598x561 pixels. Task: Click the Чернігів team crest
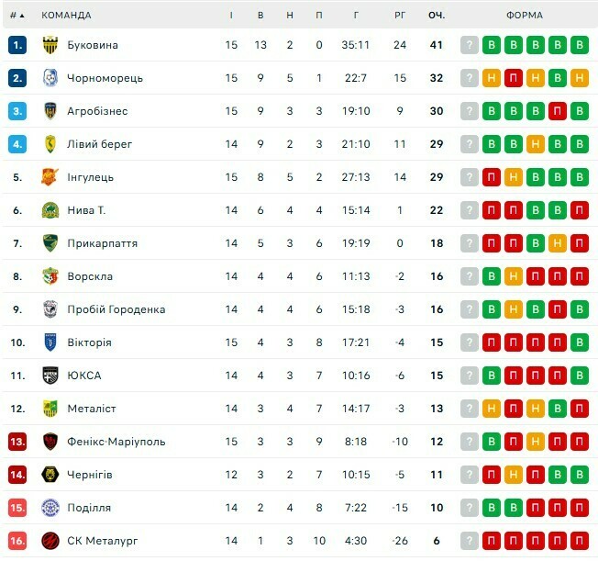[50, 475]
